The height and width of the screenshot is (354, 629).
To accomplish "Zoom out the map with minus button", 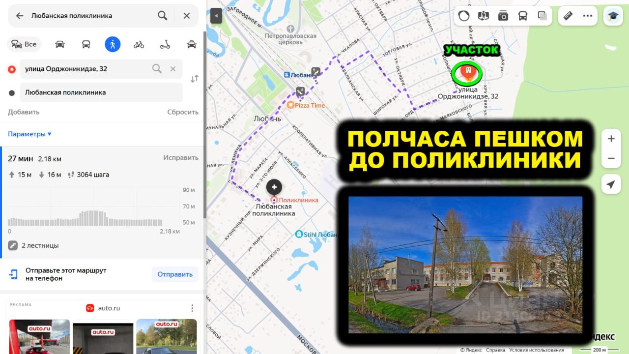I will 611,158.
